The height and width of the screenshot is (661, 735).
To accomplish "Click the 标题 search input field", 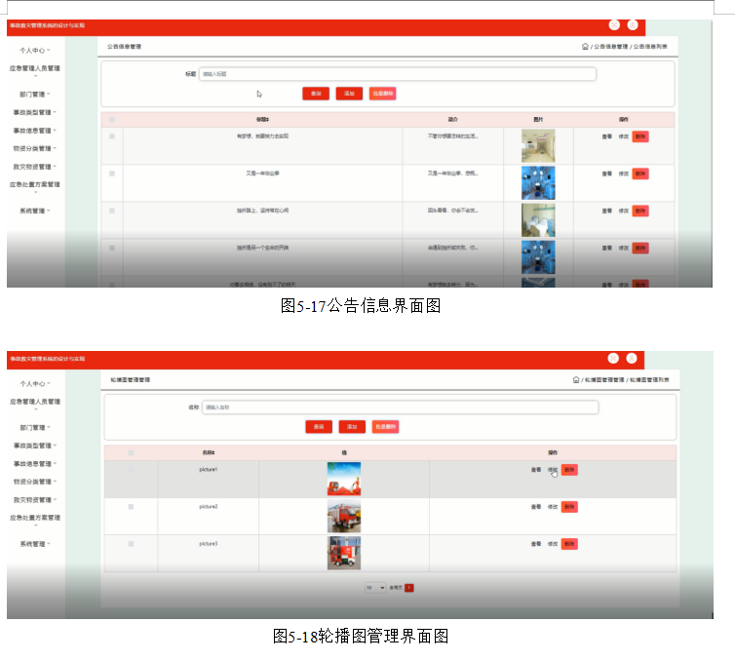I will coord(398,74).
